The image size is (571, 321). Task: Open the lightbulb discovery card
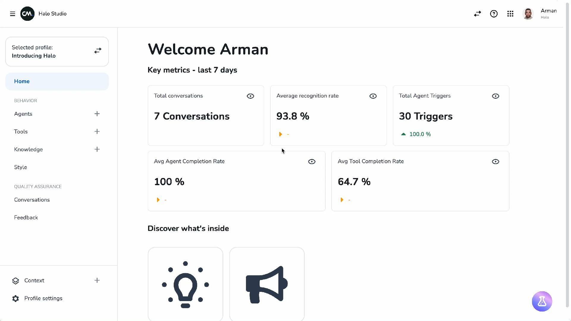click(x=185, y=284)
